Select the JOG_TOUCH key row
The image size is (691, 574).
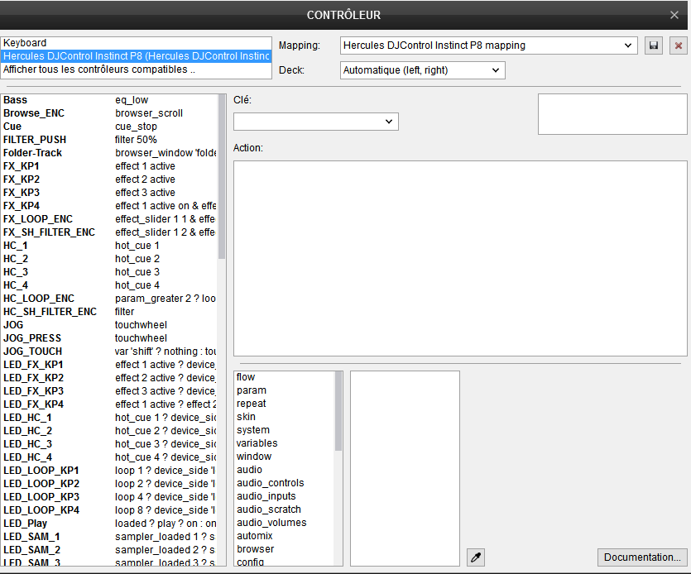click(x=110, y=351)
